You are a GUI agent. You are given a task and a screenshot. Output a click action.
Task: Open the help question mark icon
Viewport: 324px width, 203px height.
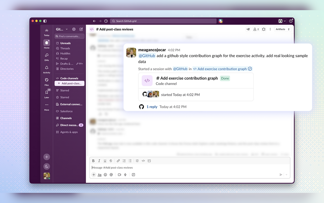[x=291, y=21]
